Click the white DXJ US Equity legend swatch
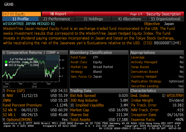This screenshot has height=132, width=186. click(x=6, y=65)
